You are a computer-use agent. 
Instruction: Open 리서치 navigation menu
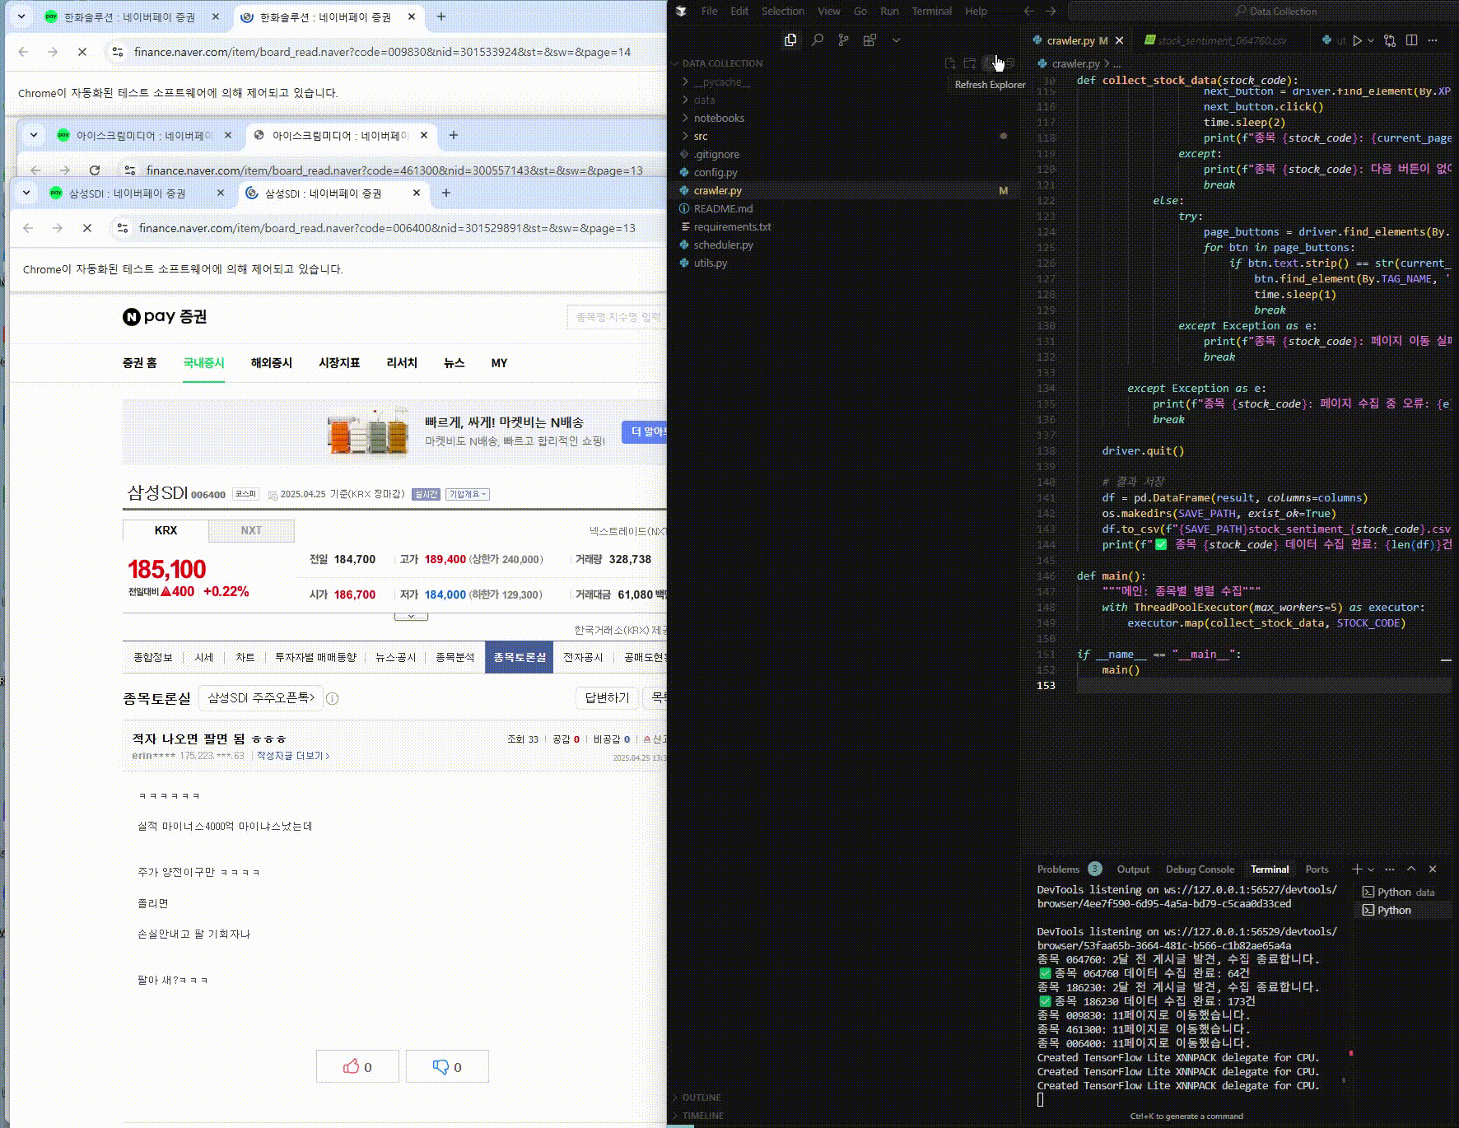(x=402, y=362)
